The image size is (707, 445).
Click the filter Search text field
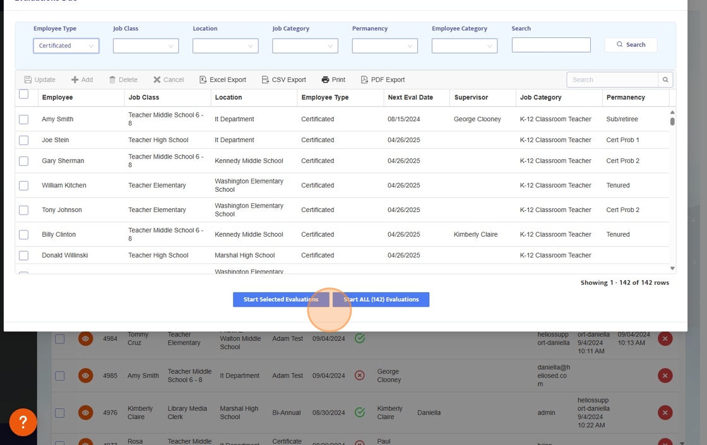551,45
